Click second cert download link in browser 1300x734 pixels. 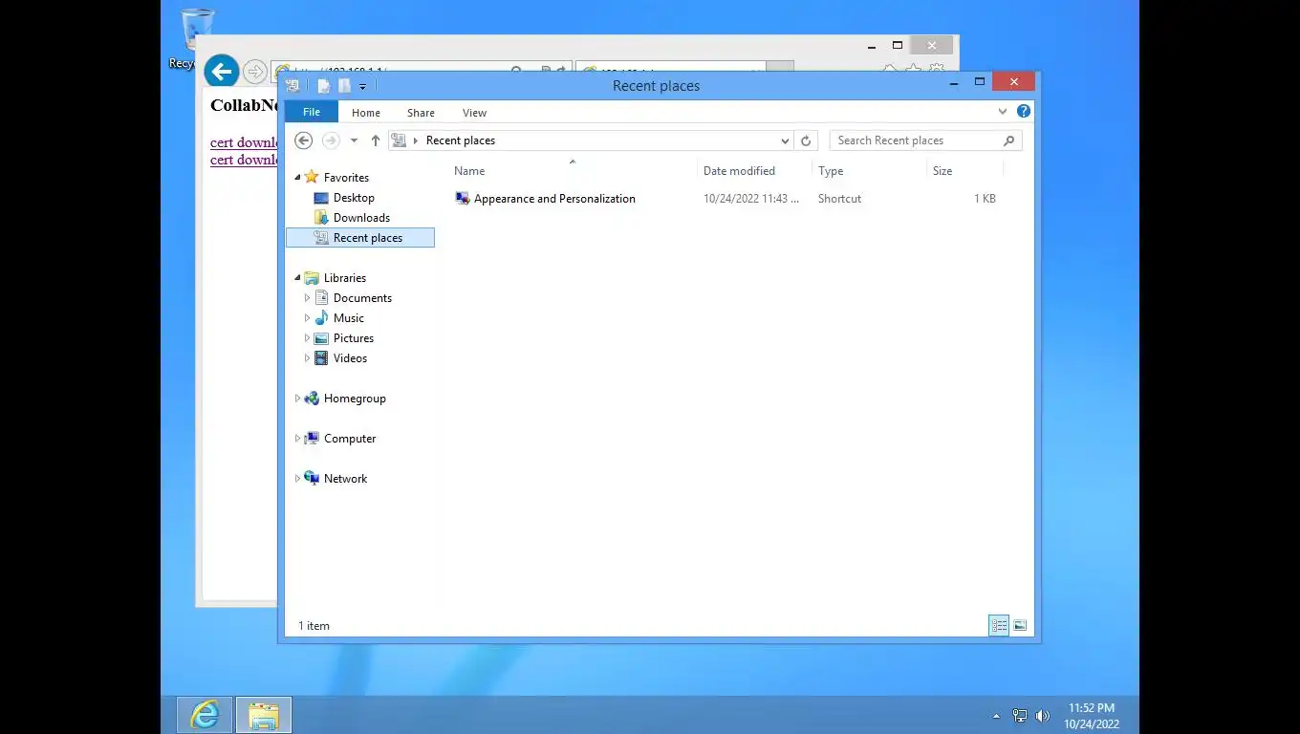(244, 160)
